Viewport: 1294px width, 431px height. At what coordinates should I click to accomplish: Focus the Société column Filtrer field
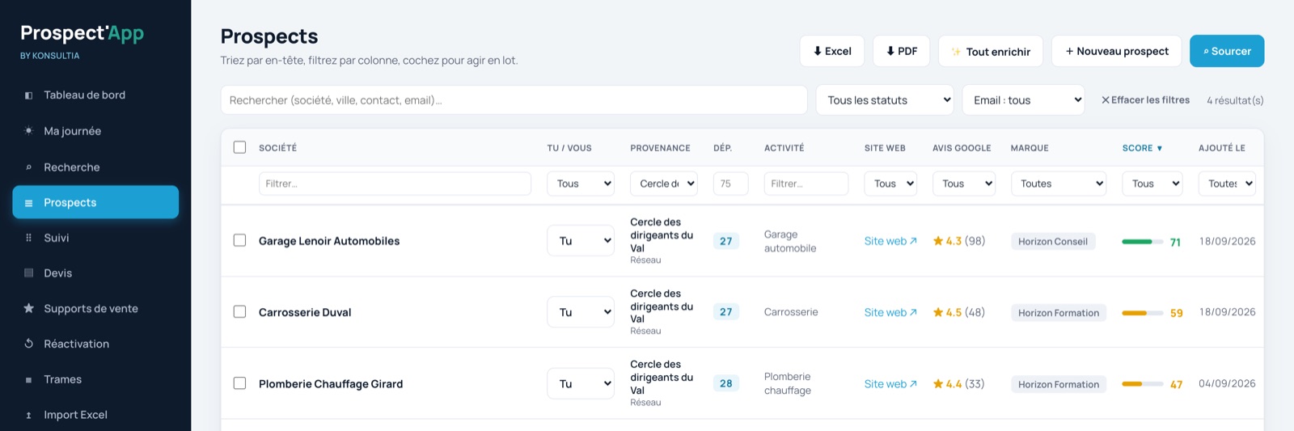click(395, 184)
